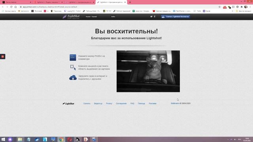The image size is (253, 142).
Task: Open the Twitter icon in header
Action: 151,17
